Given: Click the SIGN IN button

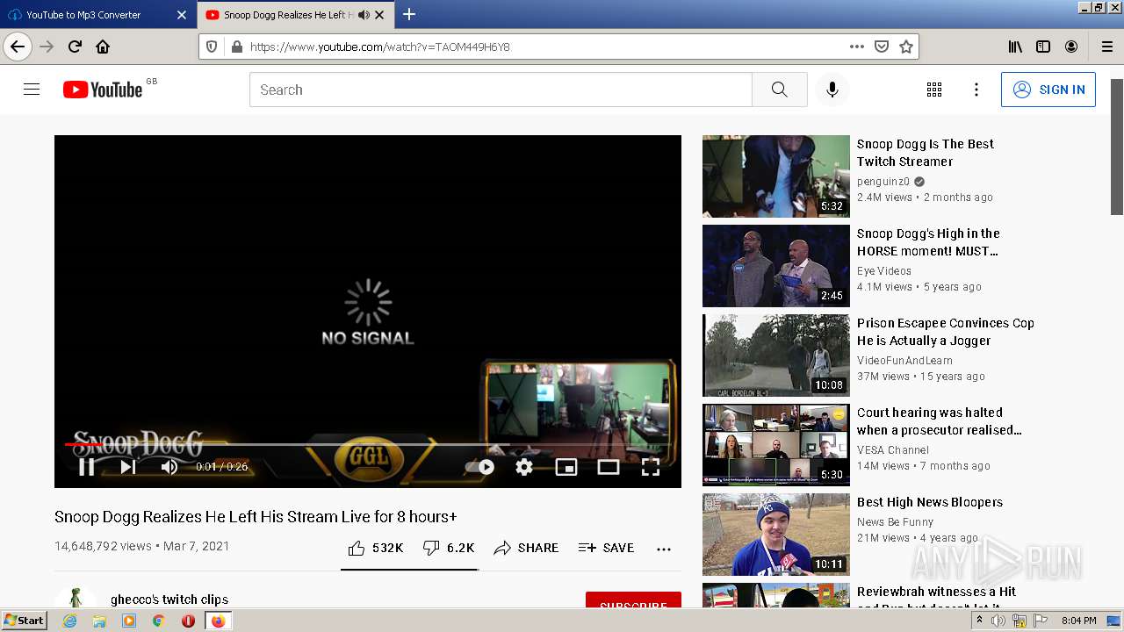Looking at the screenshot, I should click(x=1048, y=90).
